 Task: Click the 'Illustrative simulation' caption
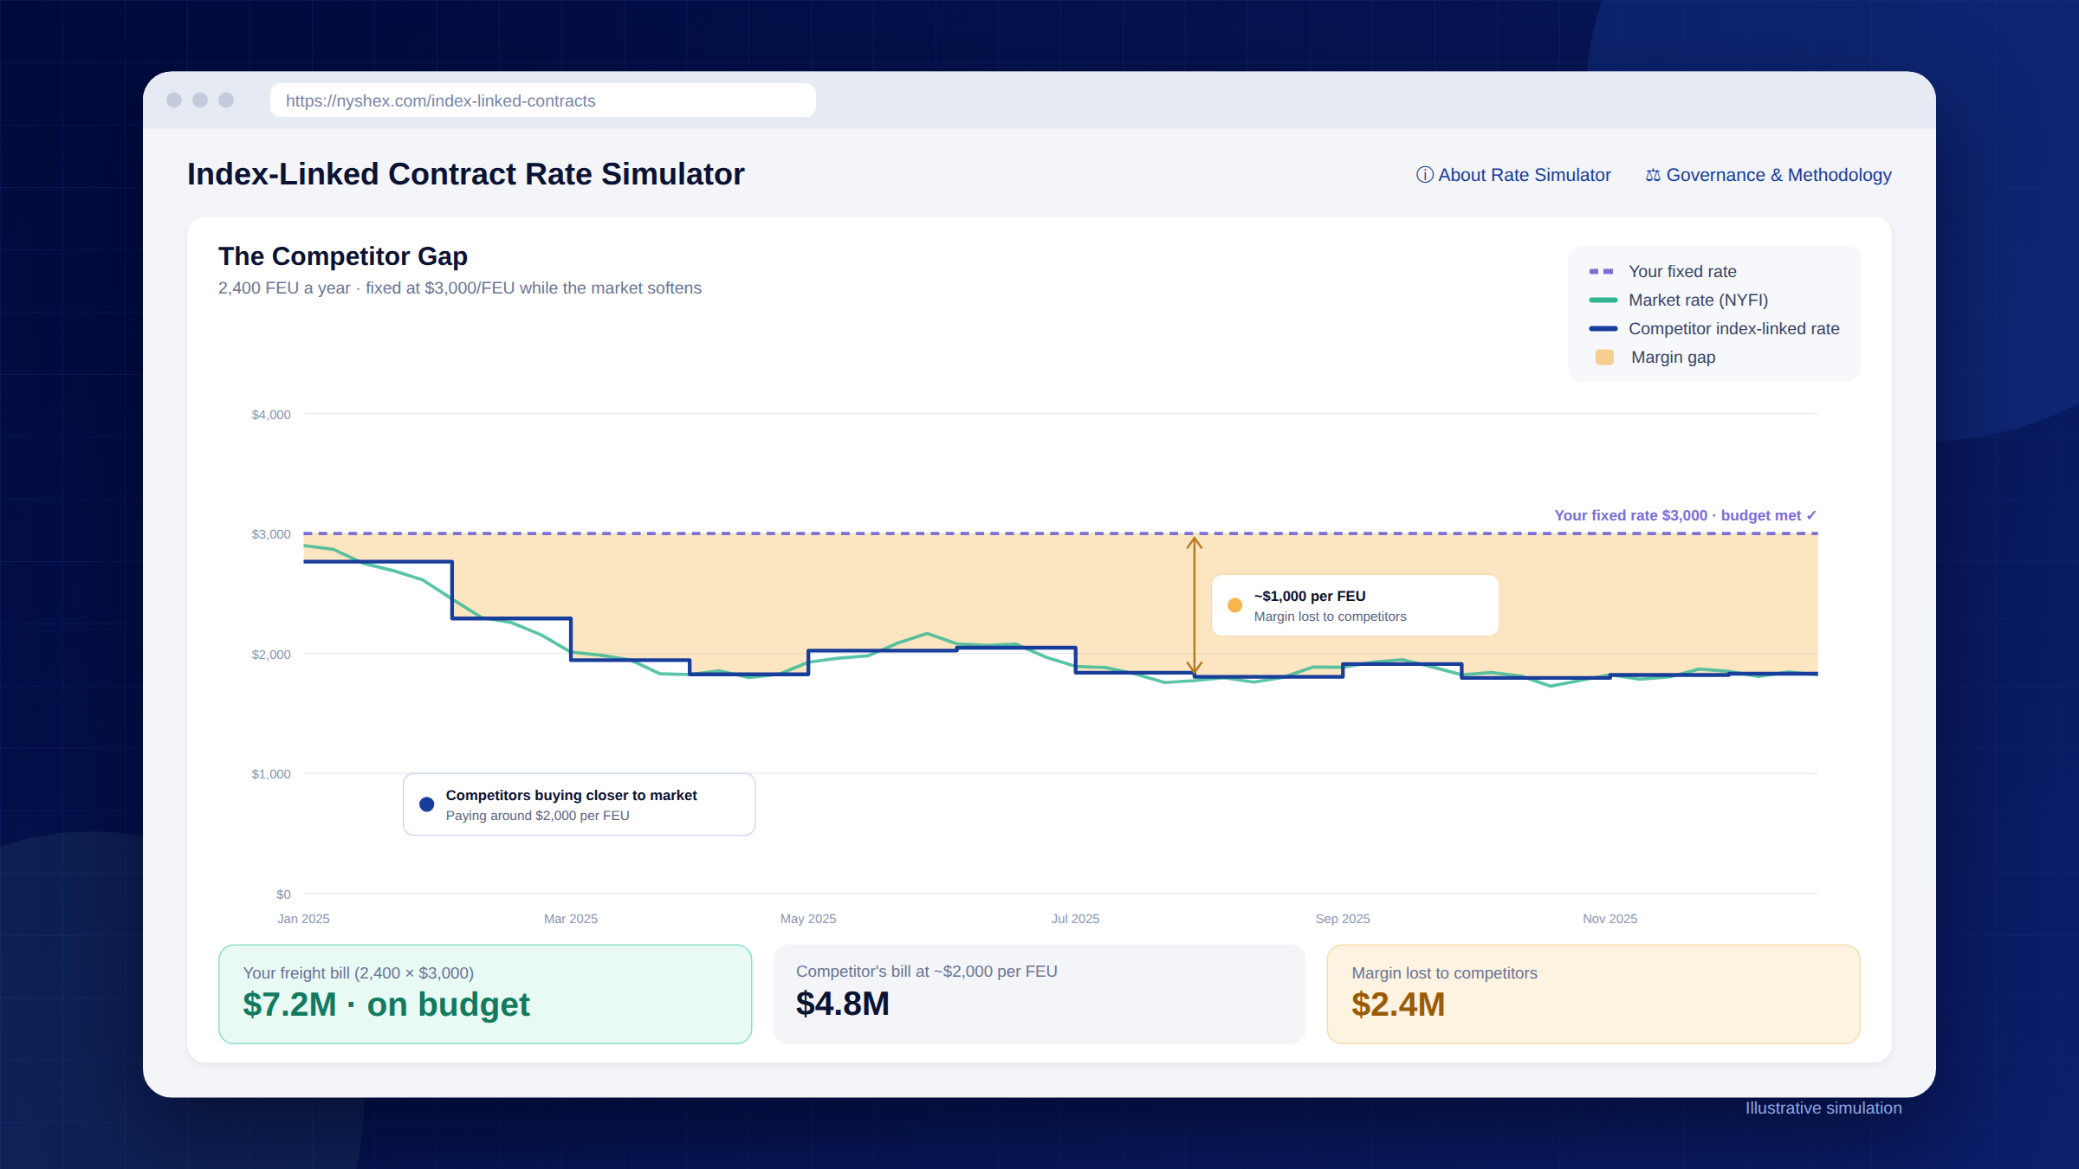1823,1108
